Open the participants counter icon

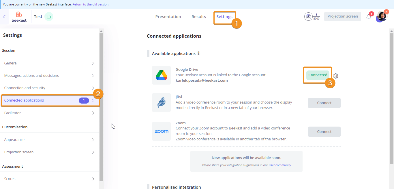(x=308, y=17)
